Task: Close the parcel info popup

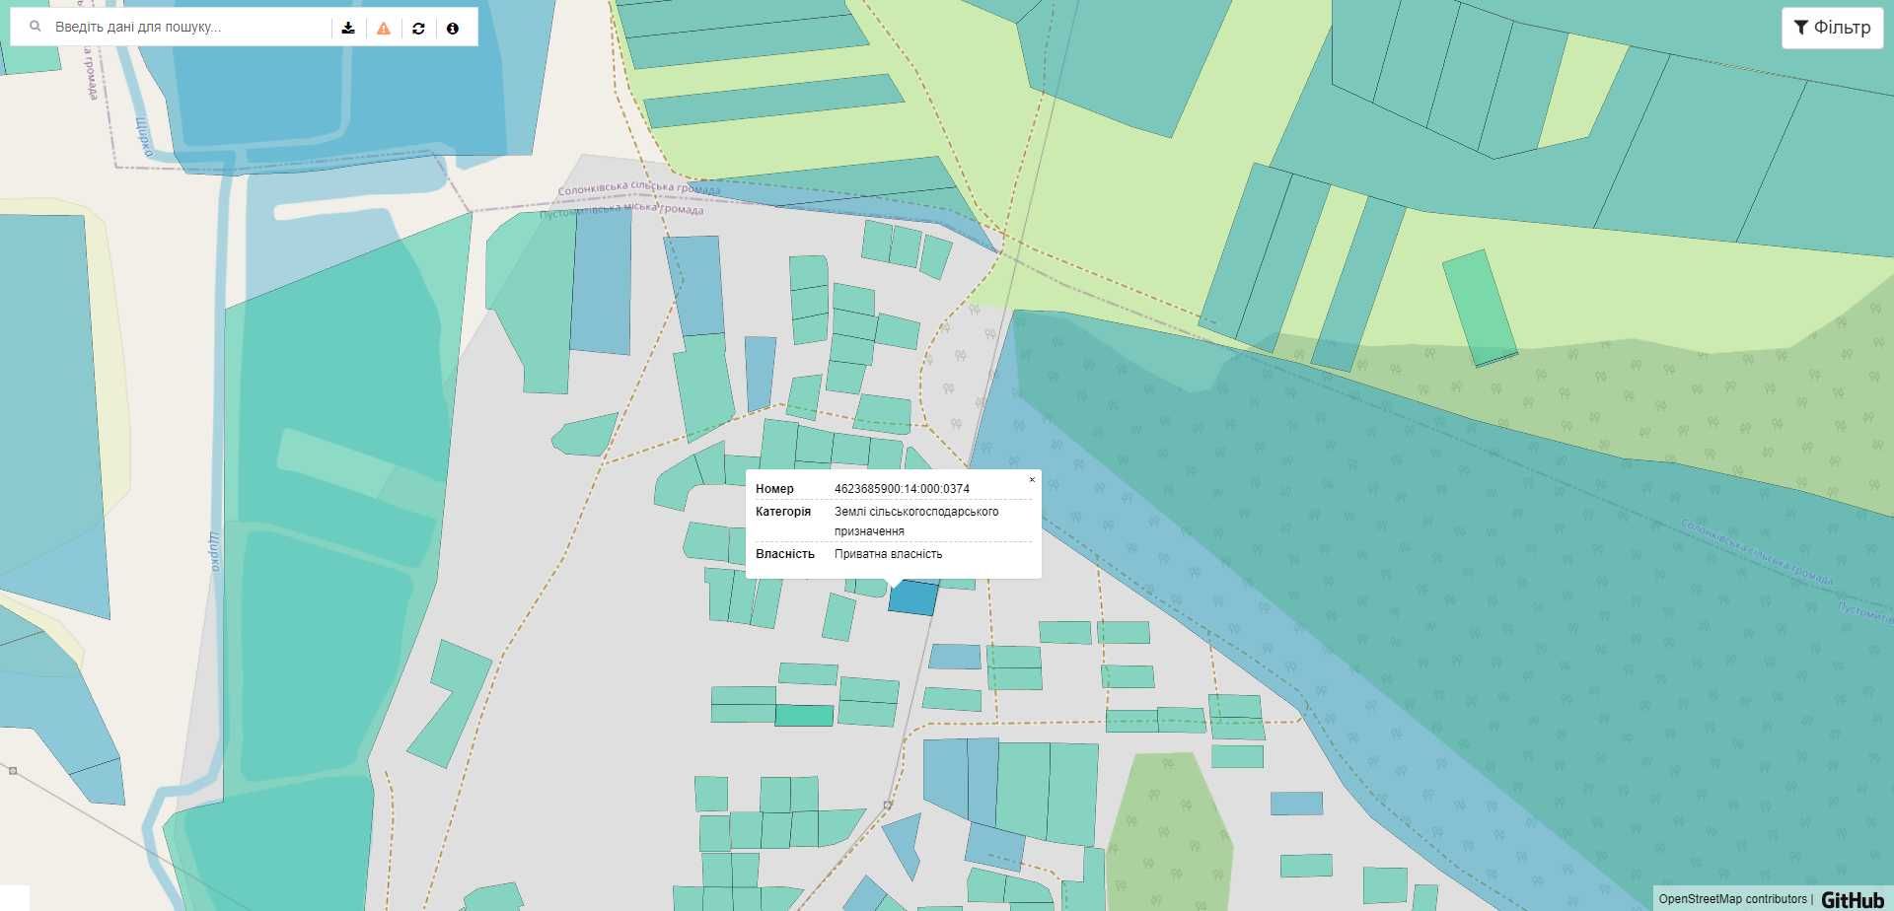Action: [1032, 480]
